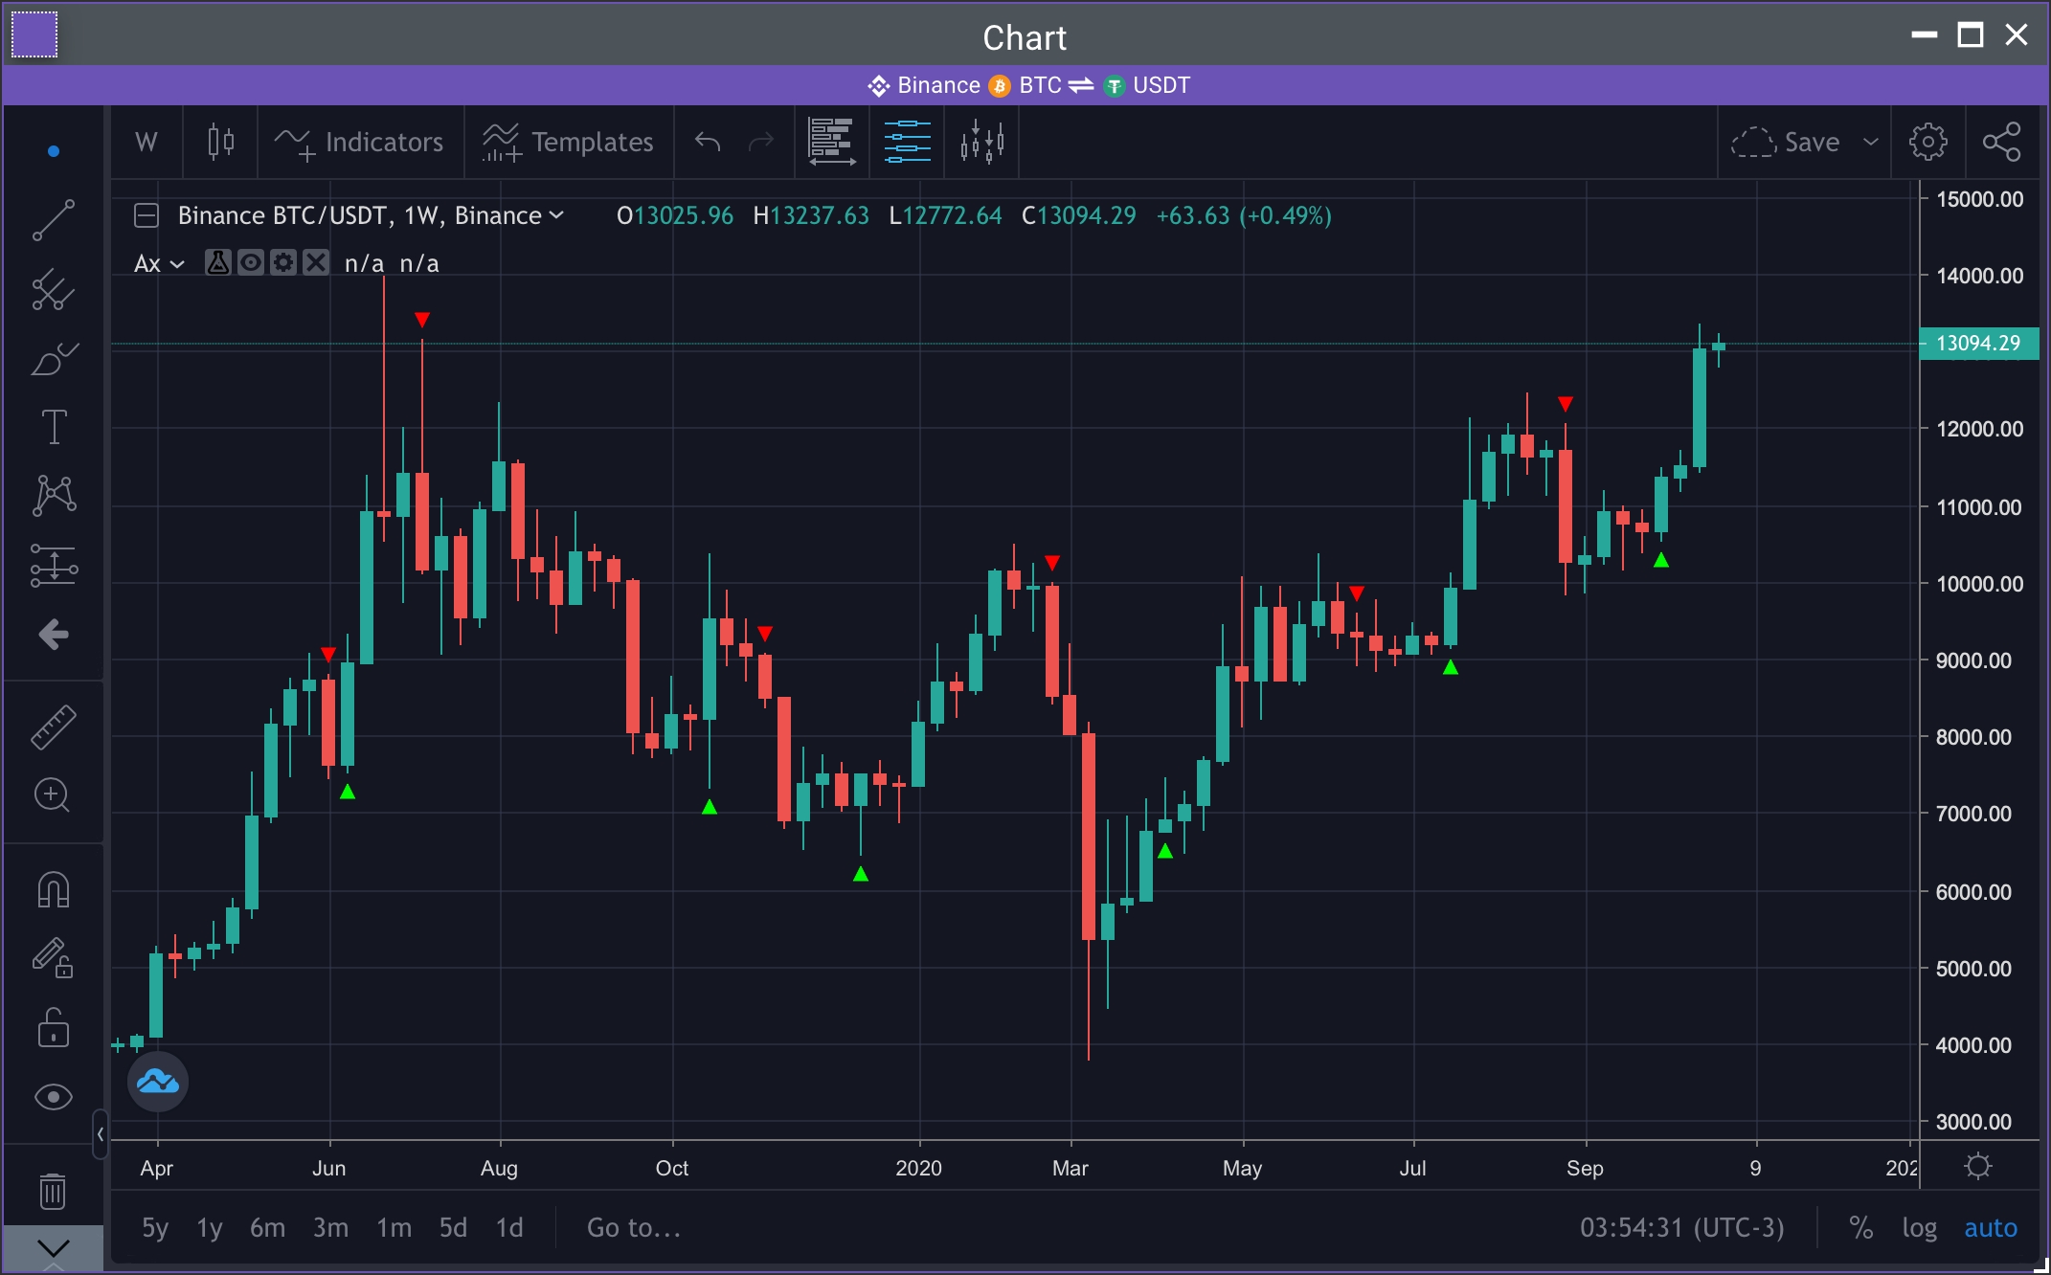The width and height of the screenshot is (2051, 1275).
Task: Open the Indicators menu
Action: pos(359,142)
